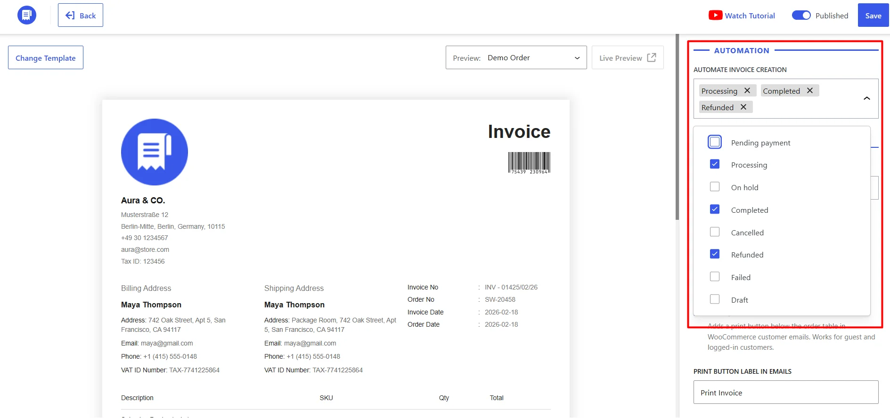Click the Total column header
Viewport: 890px width, 418px height.
(497, 398)
